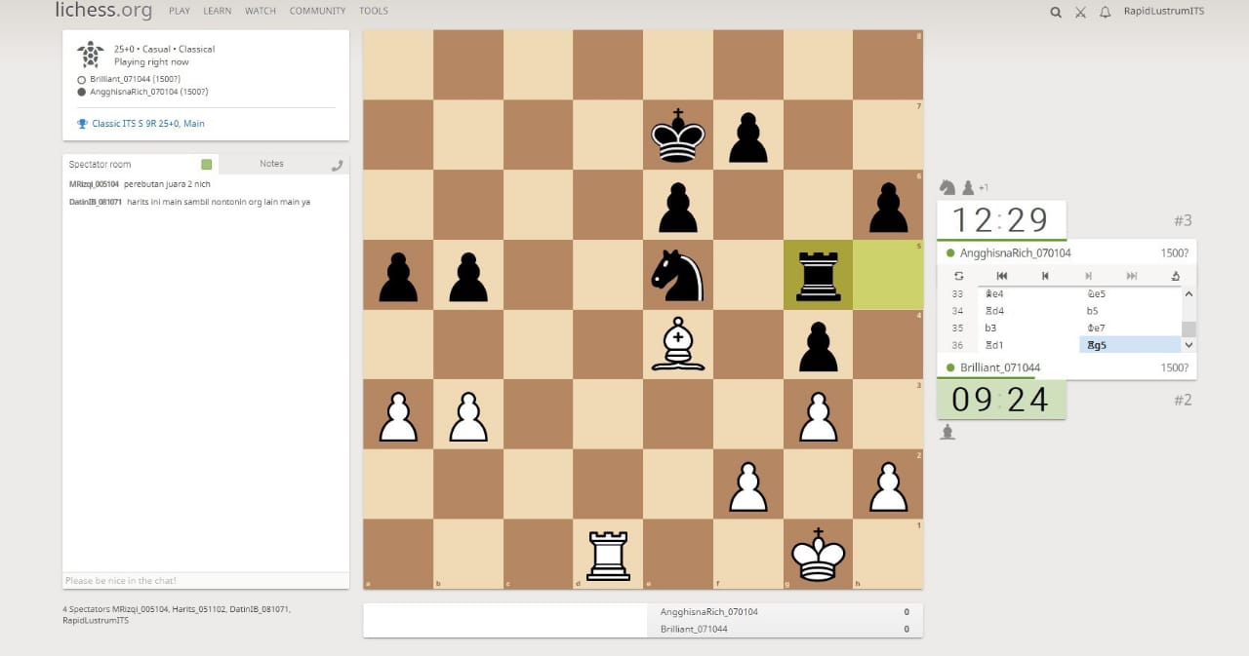This screenshot has height=656, width=1249.
Task: Click the blue trophy tournament icon
Action: click(x=83, y=124)
